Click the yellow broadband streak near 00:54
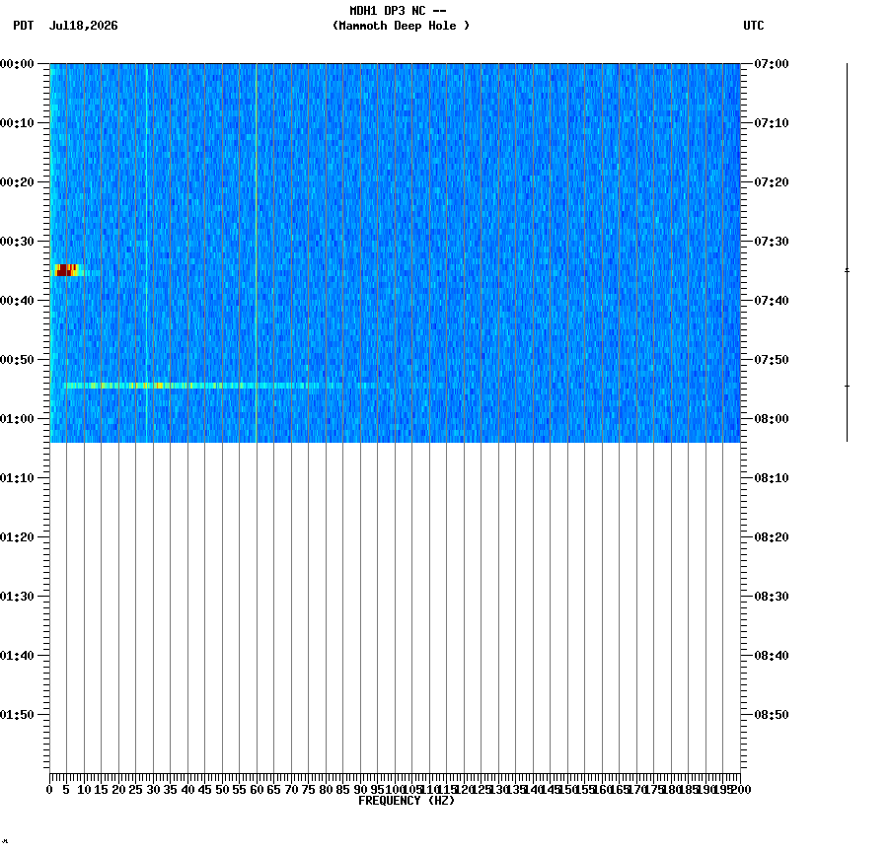This screenshot has width=890, height=852. [195, 386]
